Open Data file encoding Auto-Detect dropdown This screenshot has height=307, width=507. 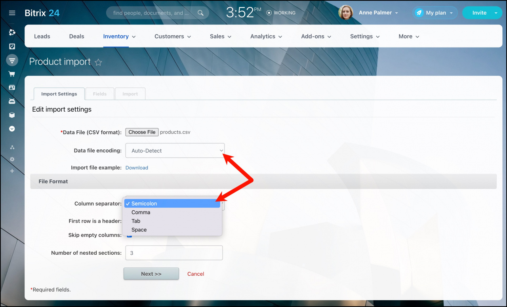coord(175,151)
